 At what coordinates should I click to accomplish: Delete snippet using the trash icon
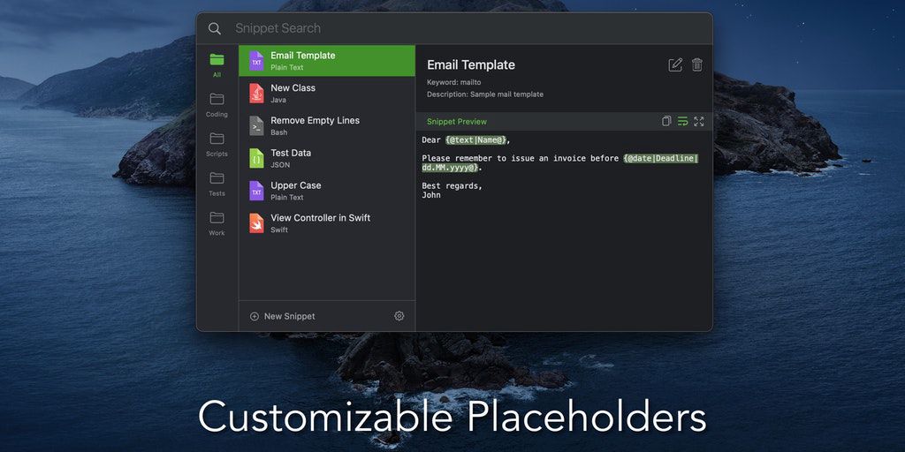click(x=697, y=64)
